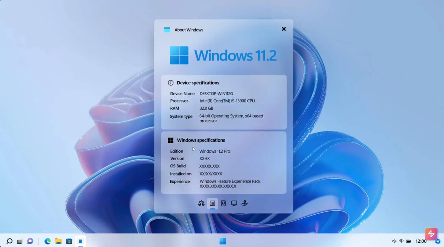Toggle Task View on the taskbar
Screen dimensions: 444x247
[19, 241]
